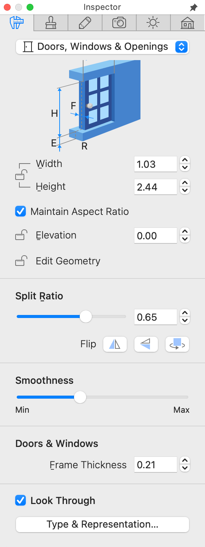Image resolution: width=205 pixels, height=547 pixels.
Task: Open the Materials paintbrush tab
Action: (x=51, y=23)
